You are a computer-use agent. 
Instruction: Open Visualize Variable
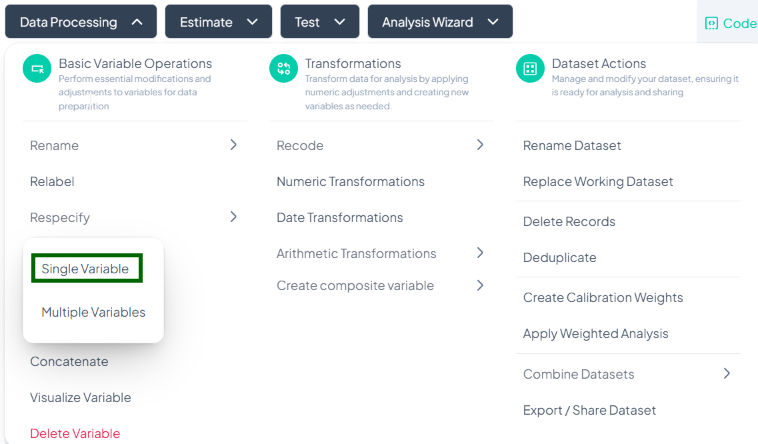click(81, 397)
